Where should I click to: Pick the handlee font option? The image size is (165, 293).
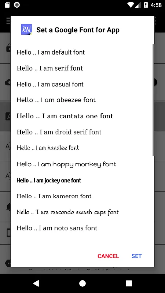pos(82,148)
